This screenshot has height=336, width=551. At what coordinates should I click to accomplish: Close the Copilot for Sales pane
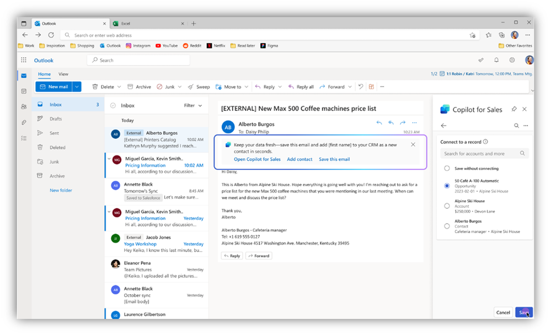tap(525, 109)
